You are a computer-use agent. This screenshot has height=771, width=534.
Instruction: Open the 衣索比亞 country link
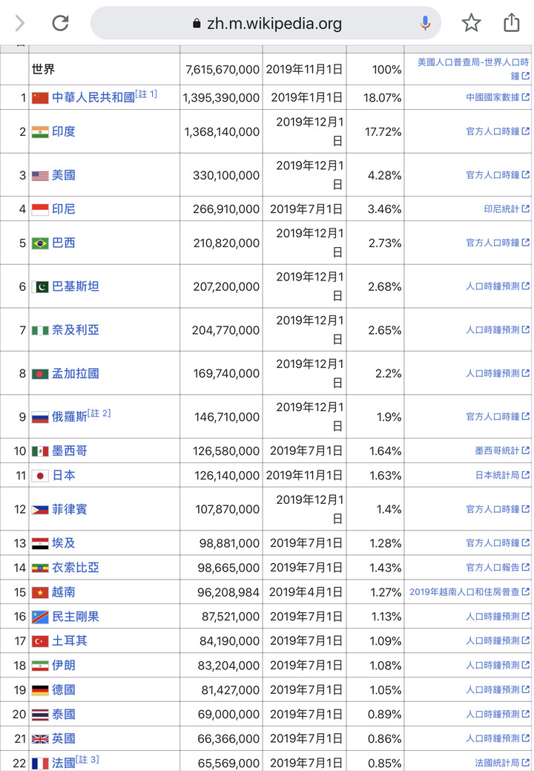click(x=76, y=568)
